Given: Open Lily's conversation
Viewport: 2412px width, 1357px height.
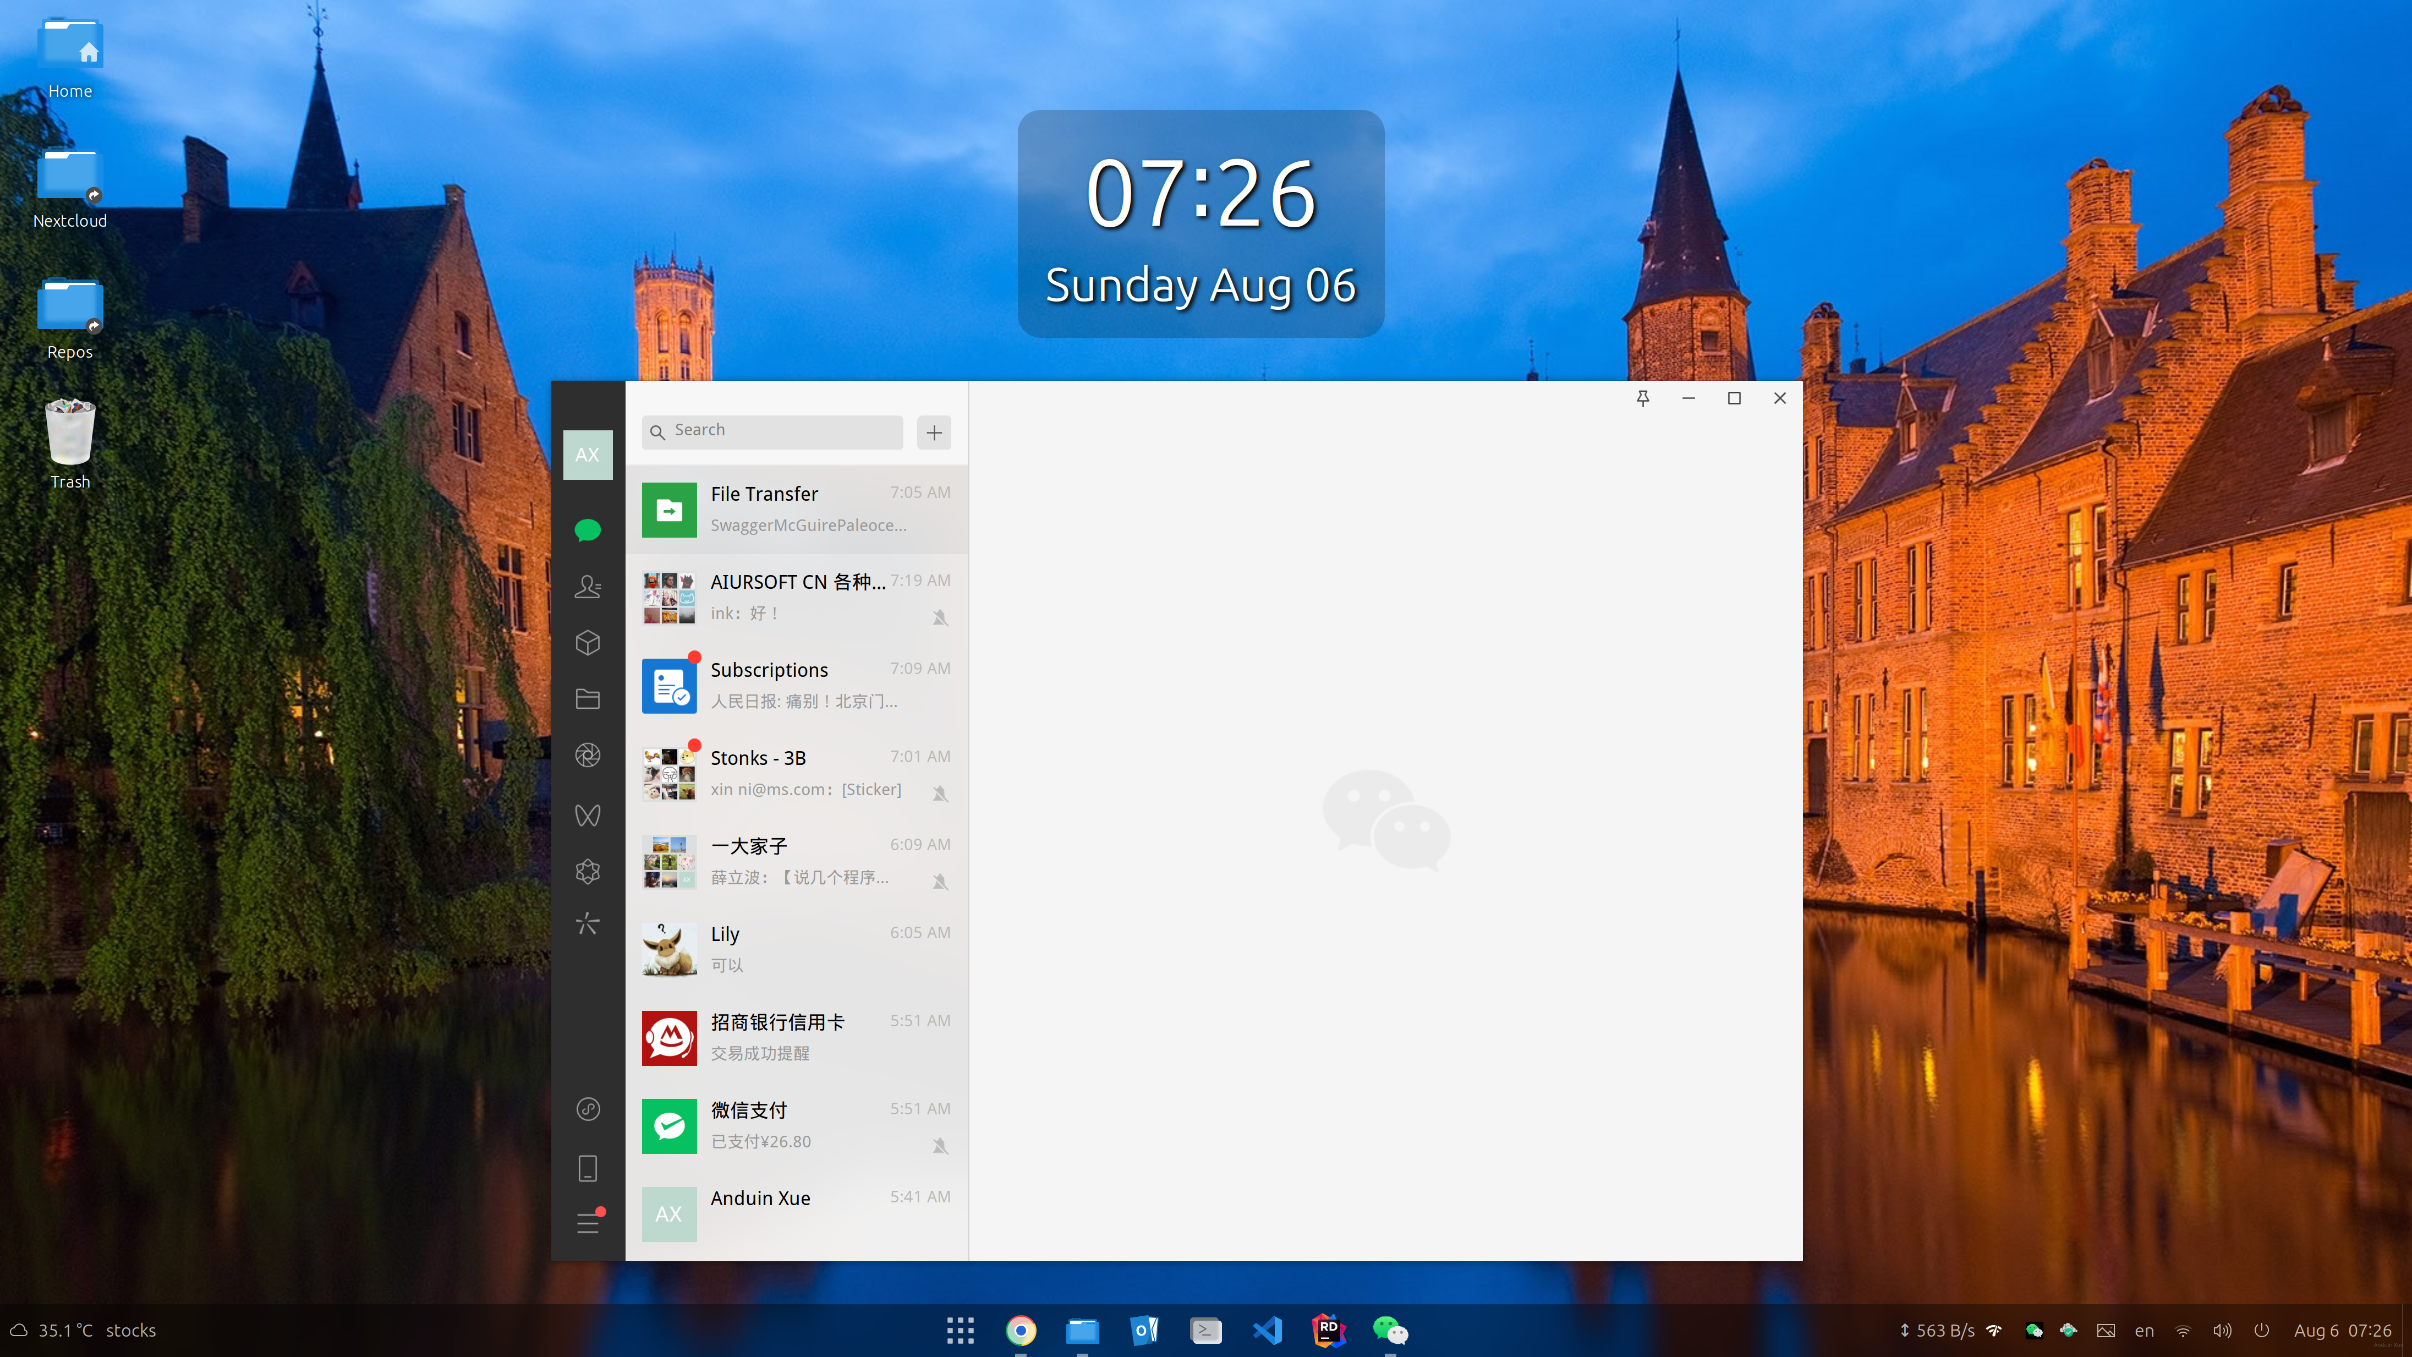Looking at the screenshot, I should 796,950.
